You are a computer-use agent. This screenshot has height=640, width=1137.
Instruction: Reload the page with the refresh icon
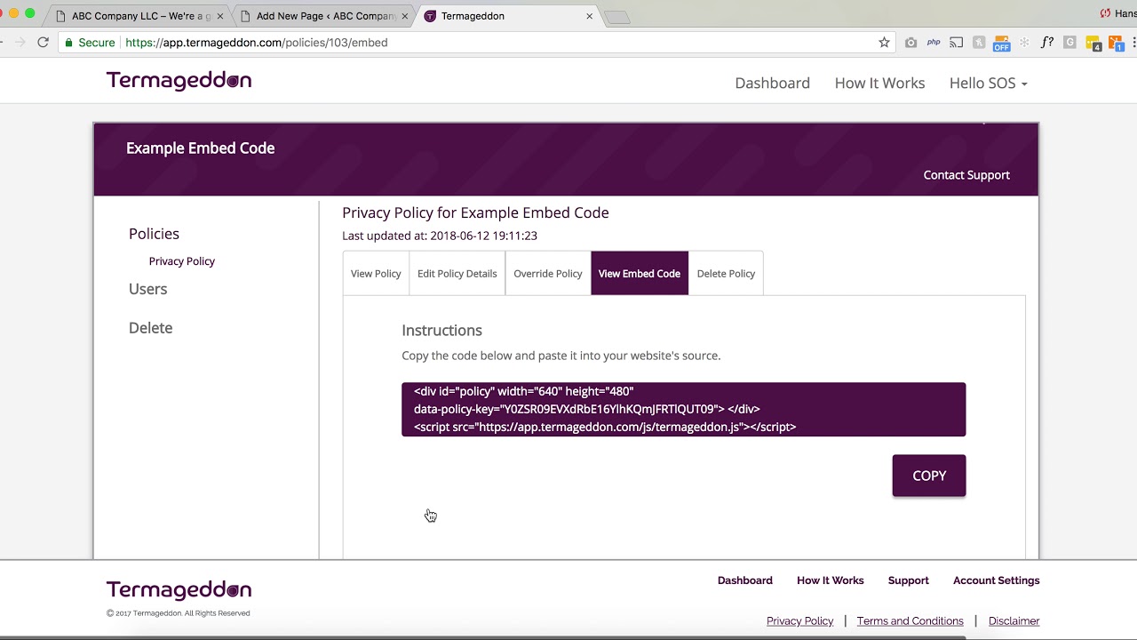[43, 42]
